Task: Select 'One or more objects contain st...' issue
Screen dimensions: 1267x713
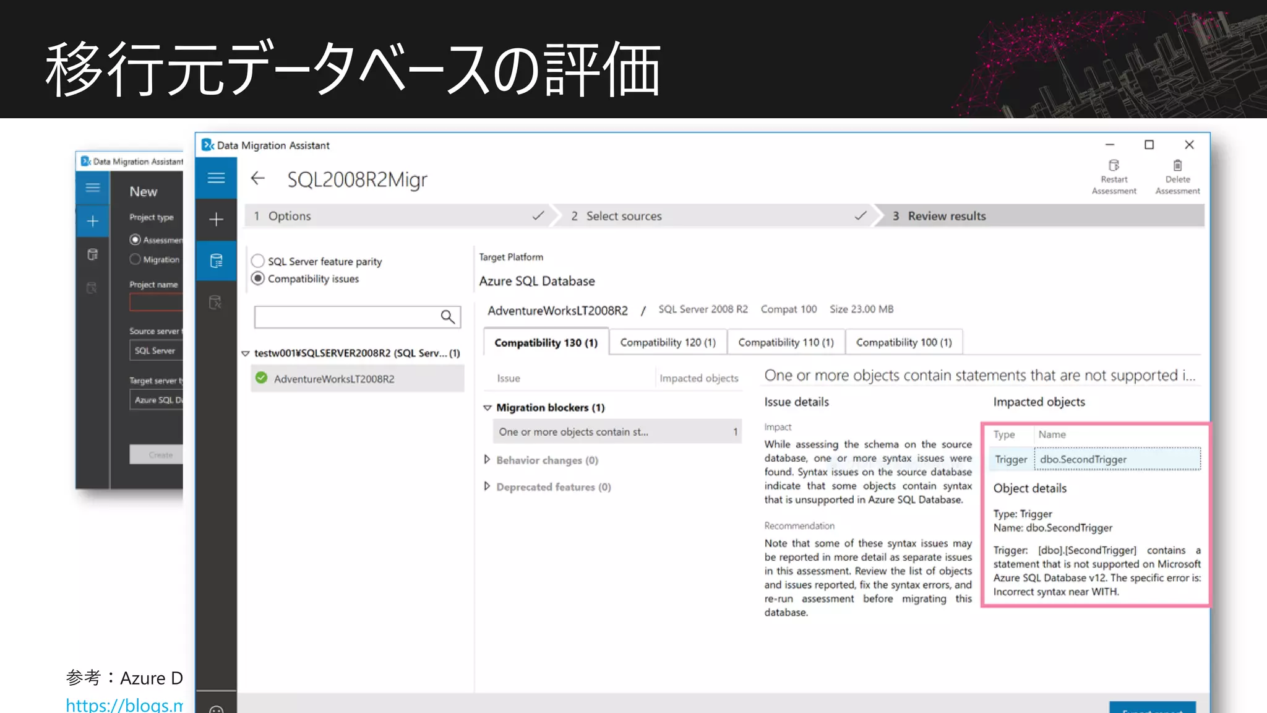Action: point(617,431)
